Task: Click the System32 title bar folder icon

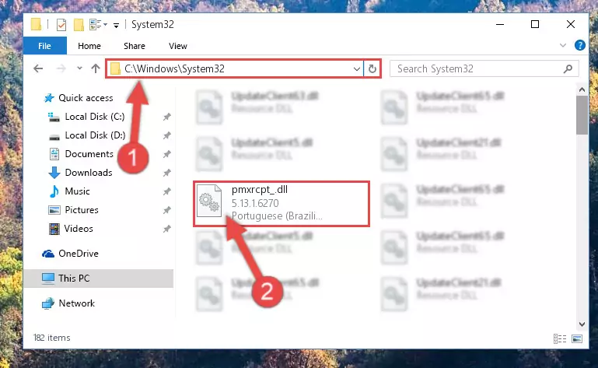Action: coord(37,24)
